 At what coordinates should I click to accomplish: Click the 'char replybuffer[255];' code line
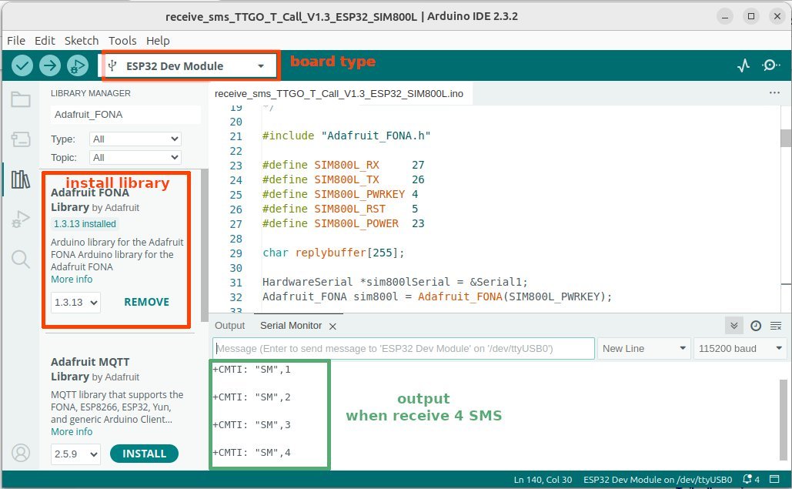tap(333, 253)
